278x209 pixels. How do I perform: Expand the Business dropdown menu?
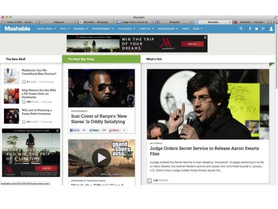81,29
